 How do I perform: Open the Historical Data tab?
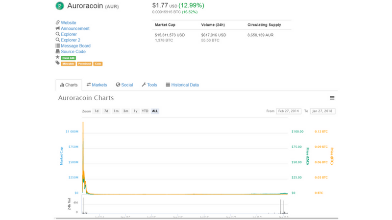click(182, 85)
